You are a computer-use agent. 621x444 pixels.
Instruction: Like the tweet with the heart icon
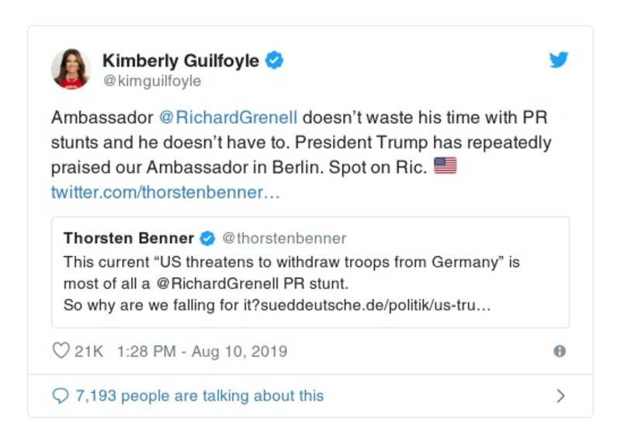point(61,351)
